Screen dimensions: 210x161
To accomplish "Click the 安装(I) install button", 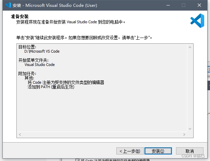I will click(158, 151).
